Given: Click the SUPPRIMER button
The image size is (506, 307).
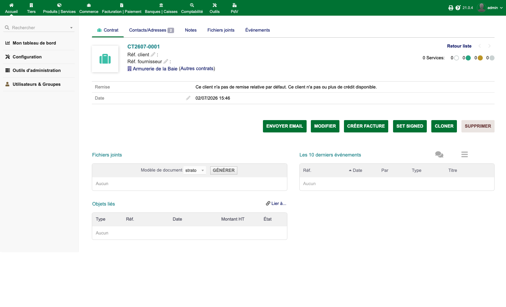Looking at the screenshot, I should coord(478,126).
